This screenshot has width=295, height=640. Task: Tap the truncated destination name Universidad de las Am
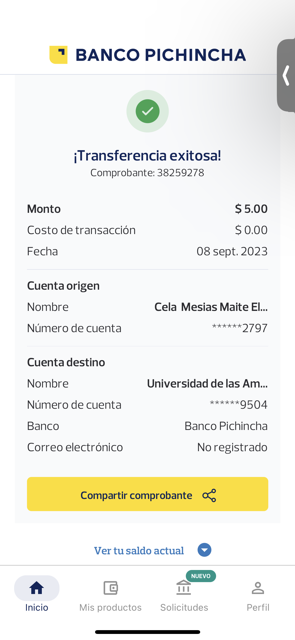click(207, 383)
